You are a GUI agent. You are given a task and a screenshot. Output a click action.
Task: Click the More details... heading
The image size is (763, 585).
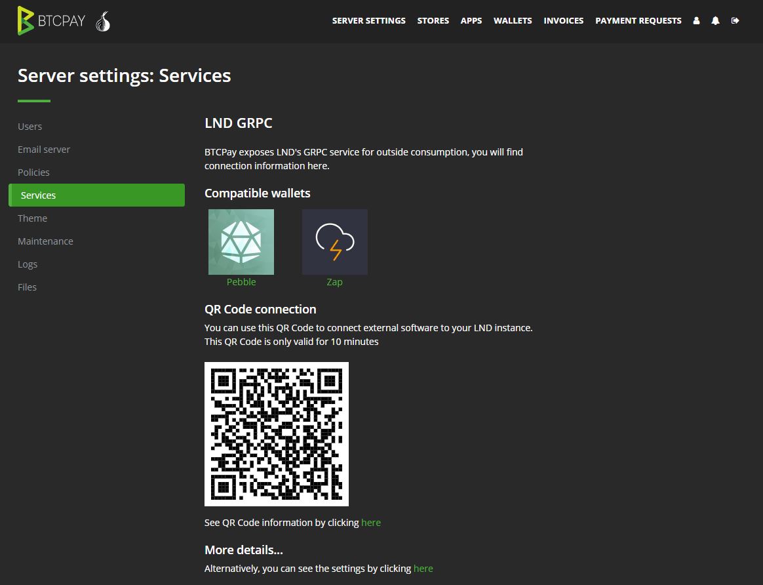pyautogui.click(x=244, y=550)
